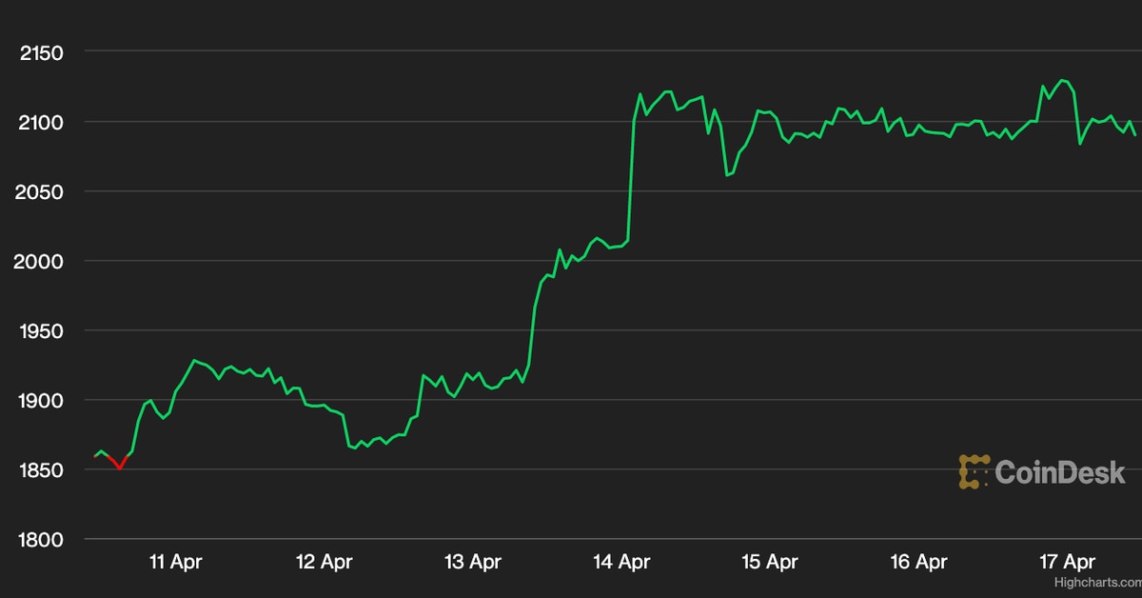Screen dimensions: 1142x598
Task: Click the red dip in the price line
Action: tap(118, 466)
